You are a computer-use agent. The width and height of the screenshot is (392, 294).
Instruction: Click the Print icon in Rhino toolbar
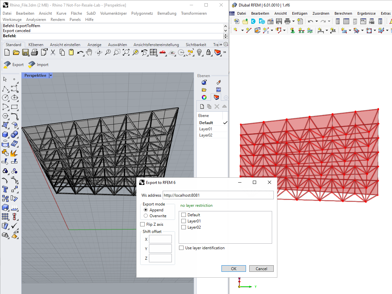tap(35, 52)
